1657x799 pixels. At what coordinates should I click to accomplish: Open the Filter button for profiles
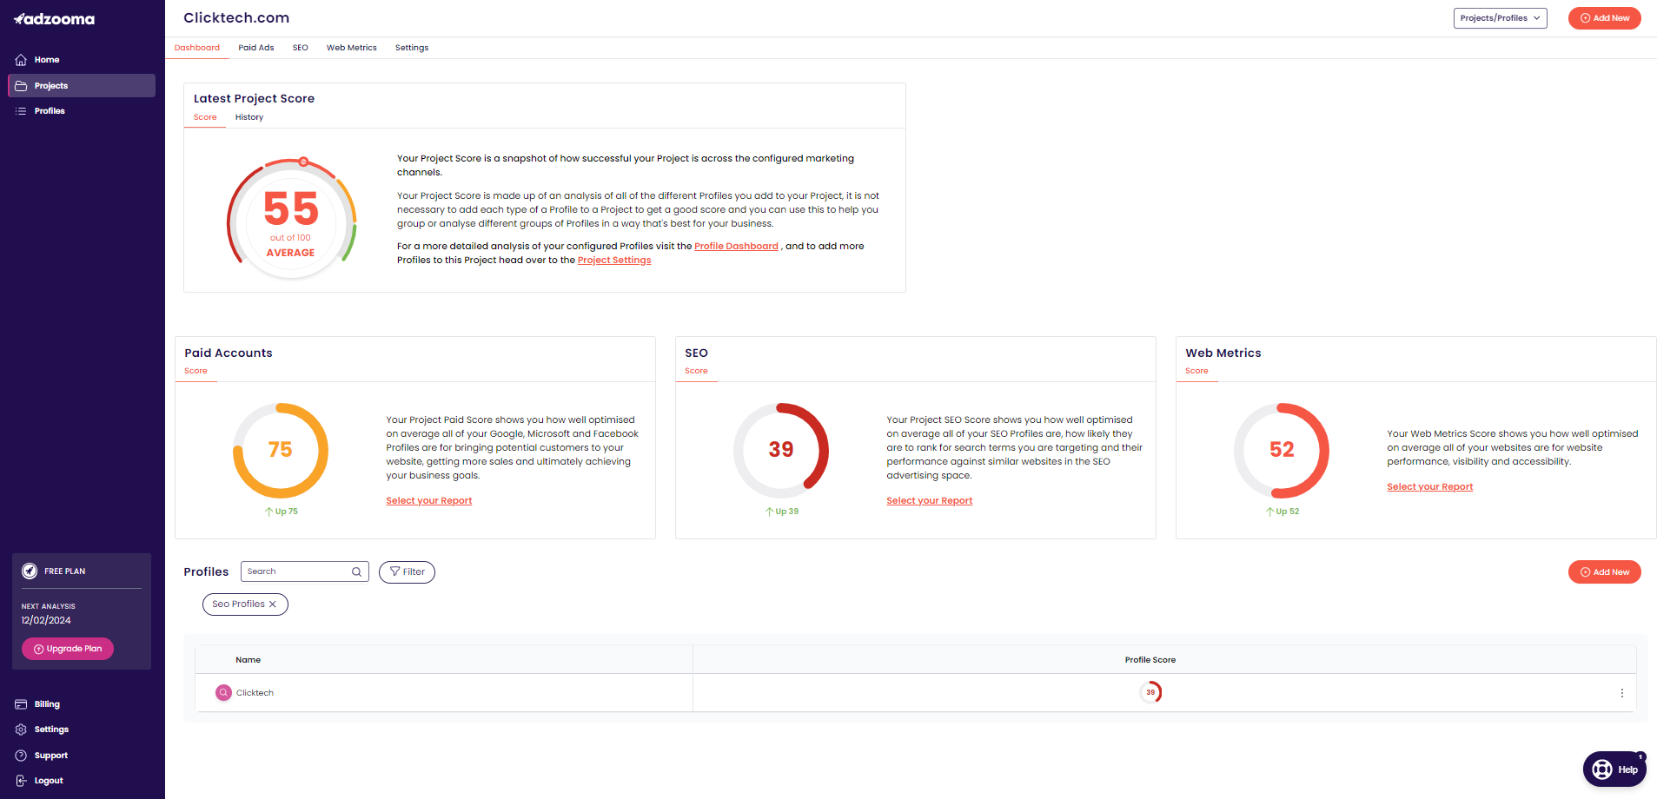[407, 571]
